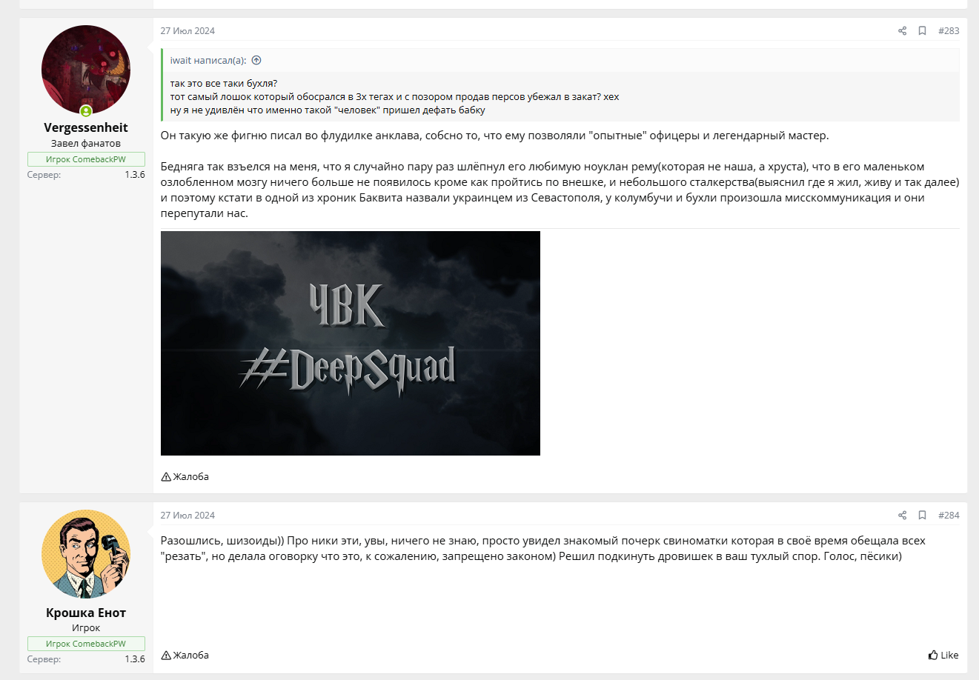The width and height of the screenshot is (979, 680).
Task: Click warning icon beside Жалоба under post #283
Action: [166, 477]
